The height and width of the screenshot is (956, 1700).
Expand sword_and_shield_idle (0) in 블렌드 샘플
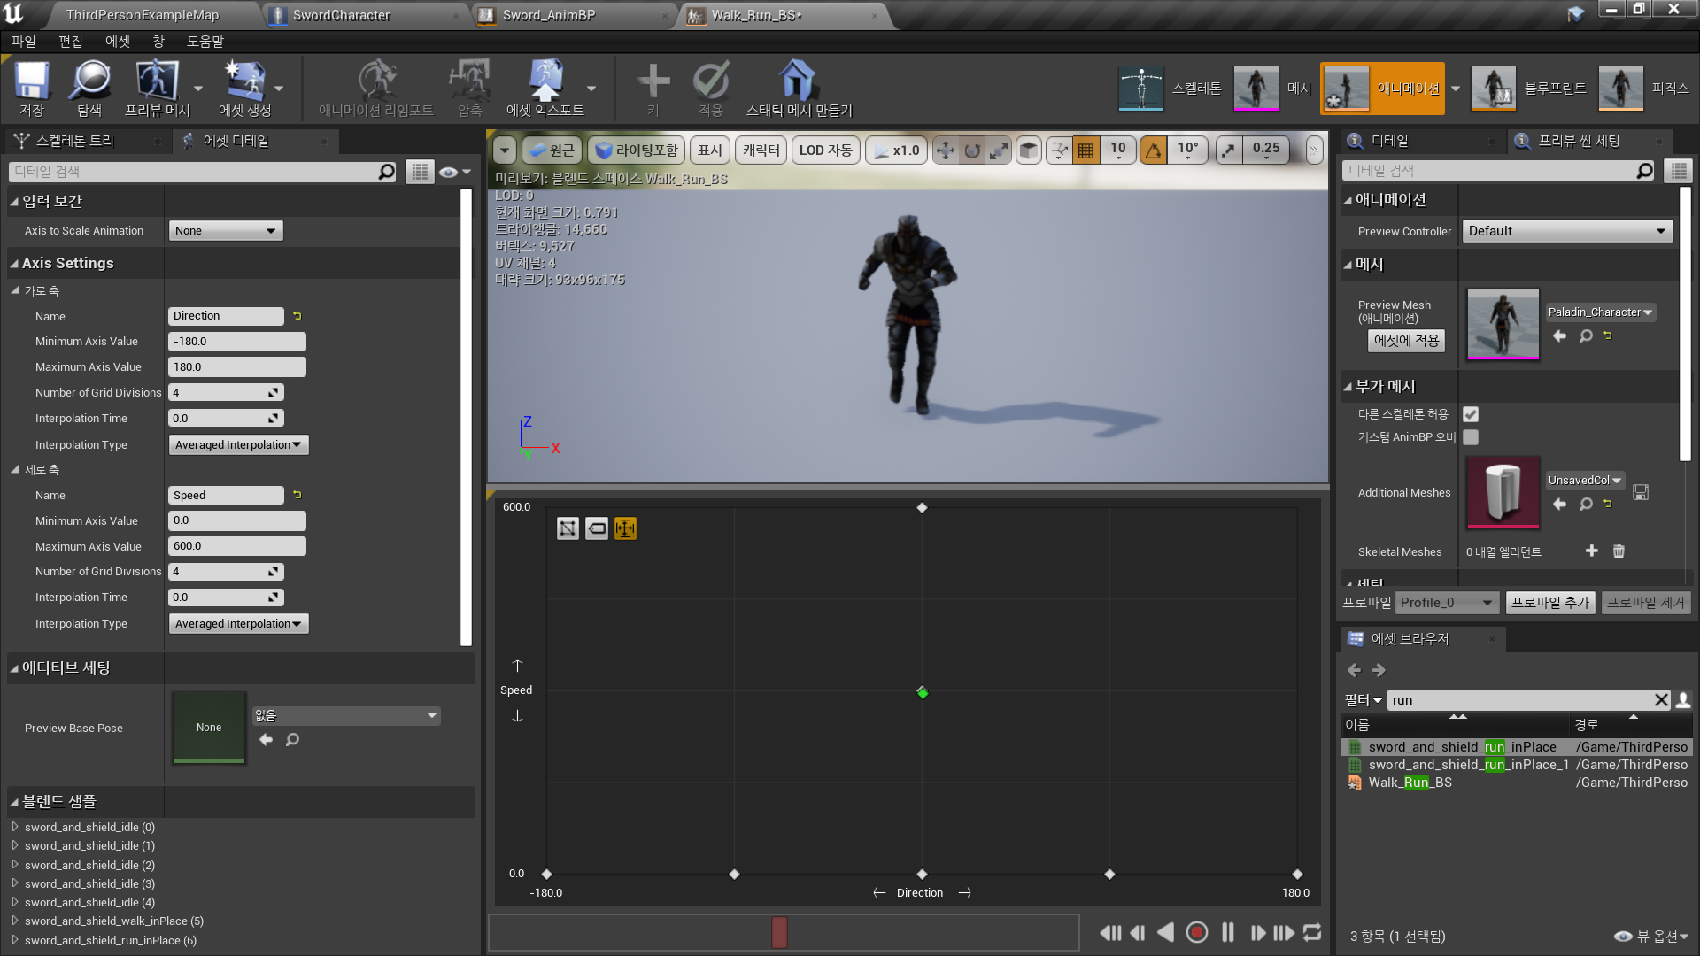coord(15,827)
